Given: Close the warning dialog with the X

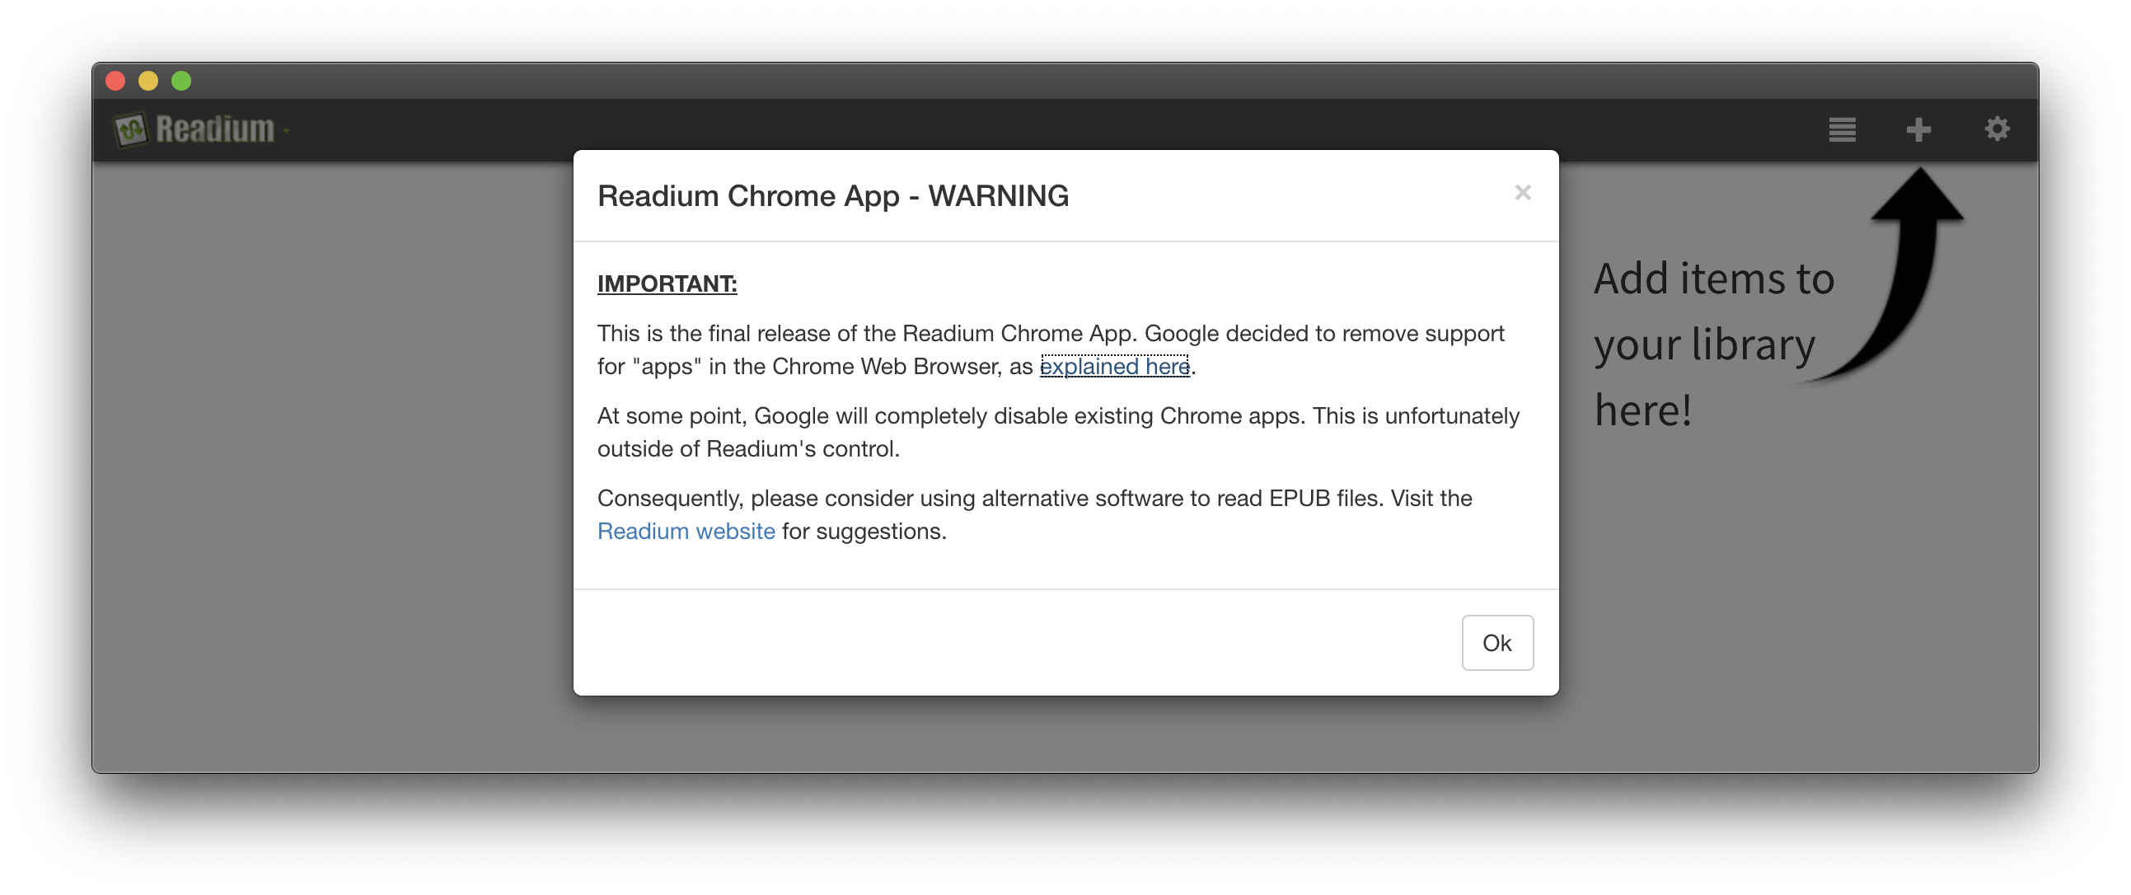Looking at the screenshot, I should point(1523,193).
